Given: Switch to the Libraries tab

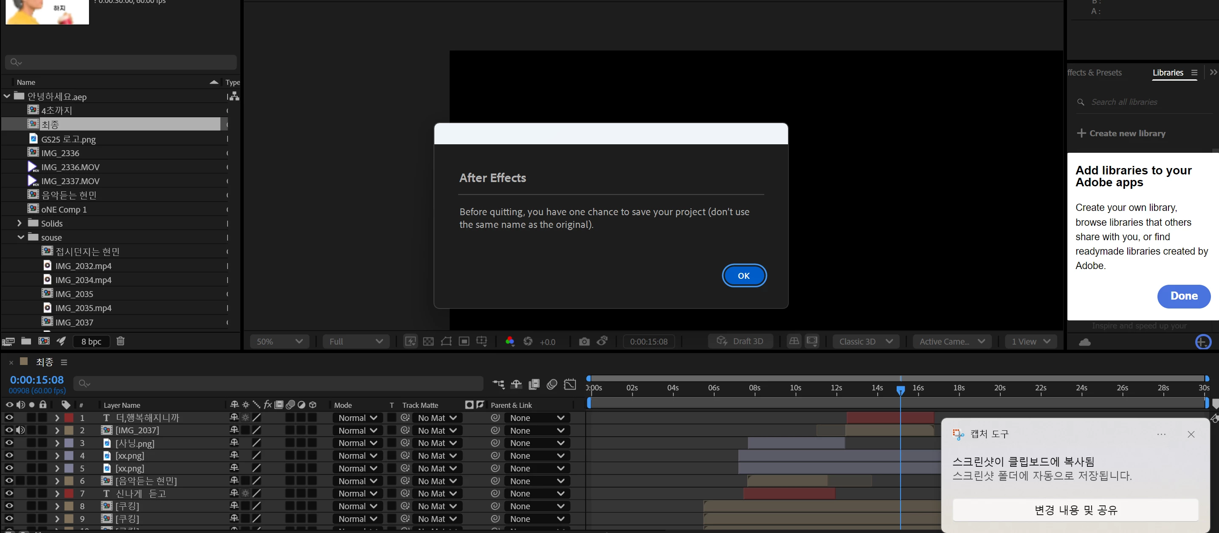Looking at the screenshot, I should tap(1168, 73).
